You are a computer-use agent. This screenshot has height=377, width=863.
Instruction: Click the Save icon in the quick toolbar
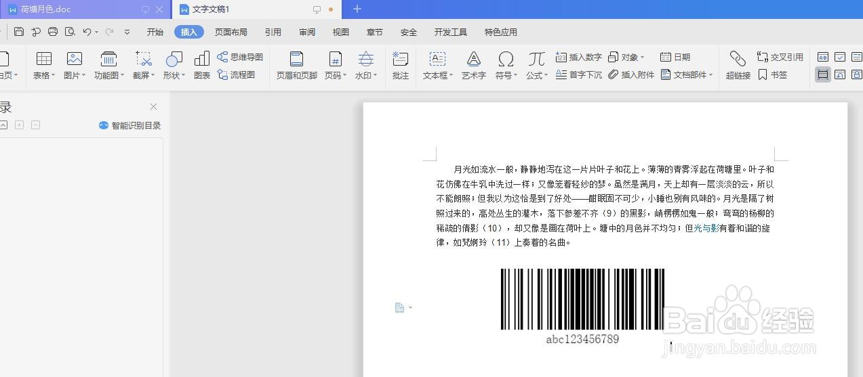[x=19, y=32]
